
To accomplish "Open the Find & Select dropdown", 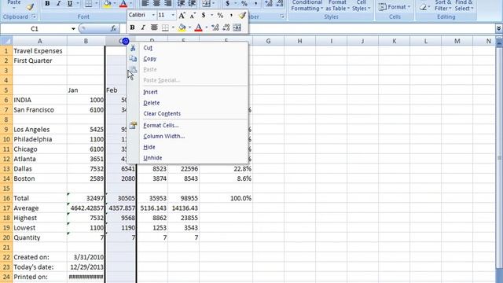I will [464, 6].
